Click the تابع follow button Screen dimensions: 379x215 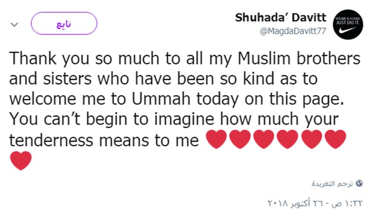(x=64, y=23)
